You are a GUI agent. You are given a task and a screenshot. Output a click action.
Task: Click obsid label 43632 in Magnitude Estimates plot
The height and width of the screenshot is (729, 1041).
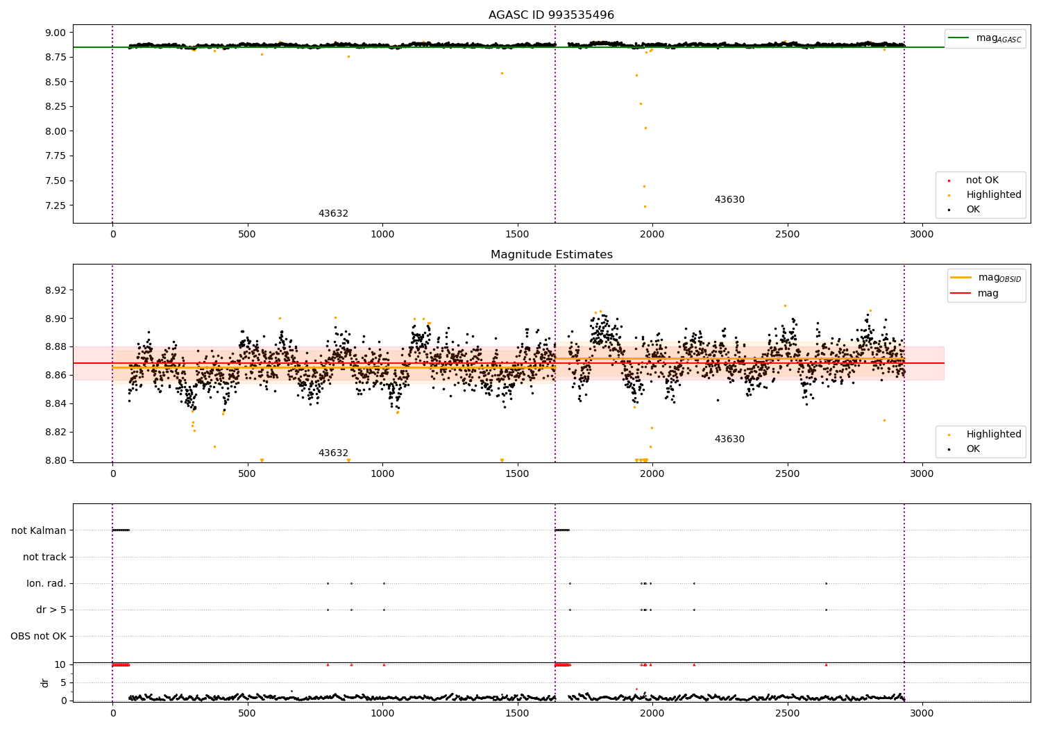point(333,453)
